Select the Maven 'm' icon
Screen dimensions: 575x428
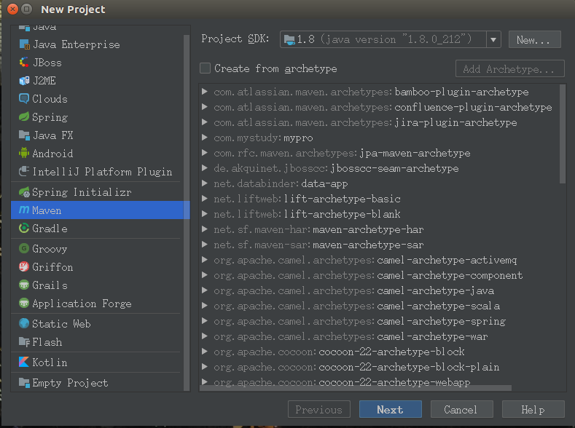pyautogui.click(x=24, y=210)
